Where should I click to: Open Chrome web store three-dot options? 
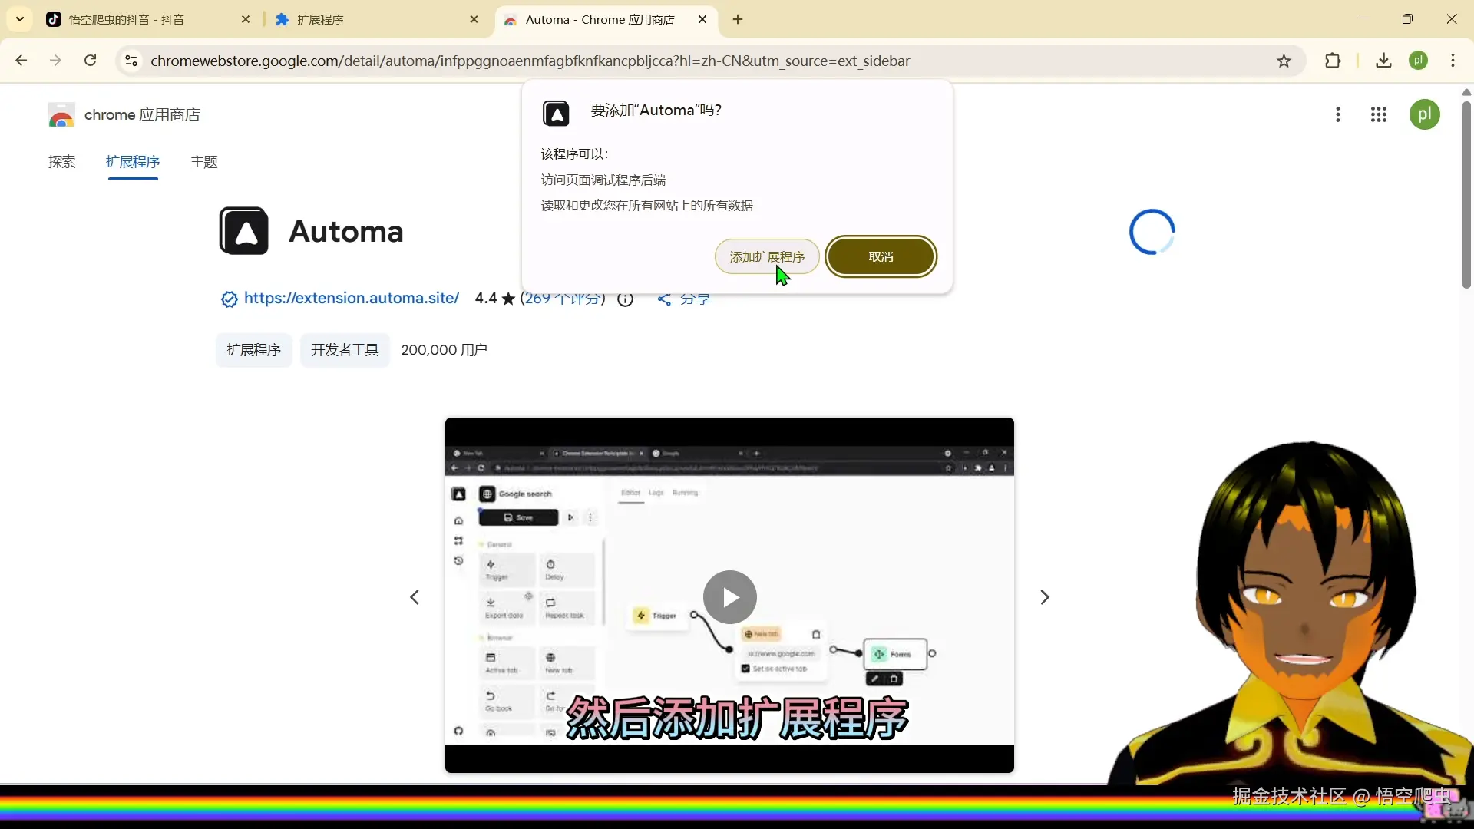(1337, 114)
